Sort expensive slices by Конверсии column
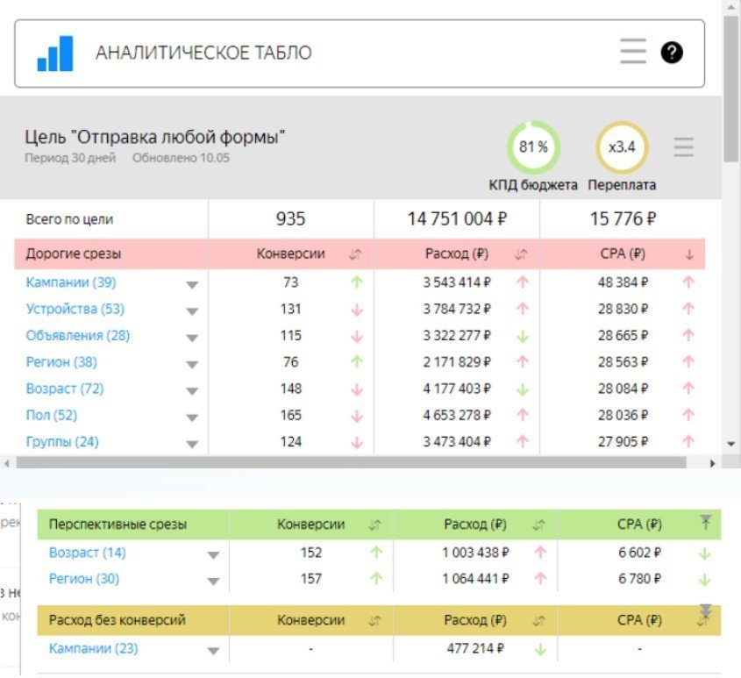Viewport: 741px width, 678px height. (355, 254)
